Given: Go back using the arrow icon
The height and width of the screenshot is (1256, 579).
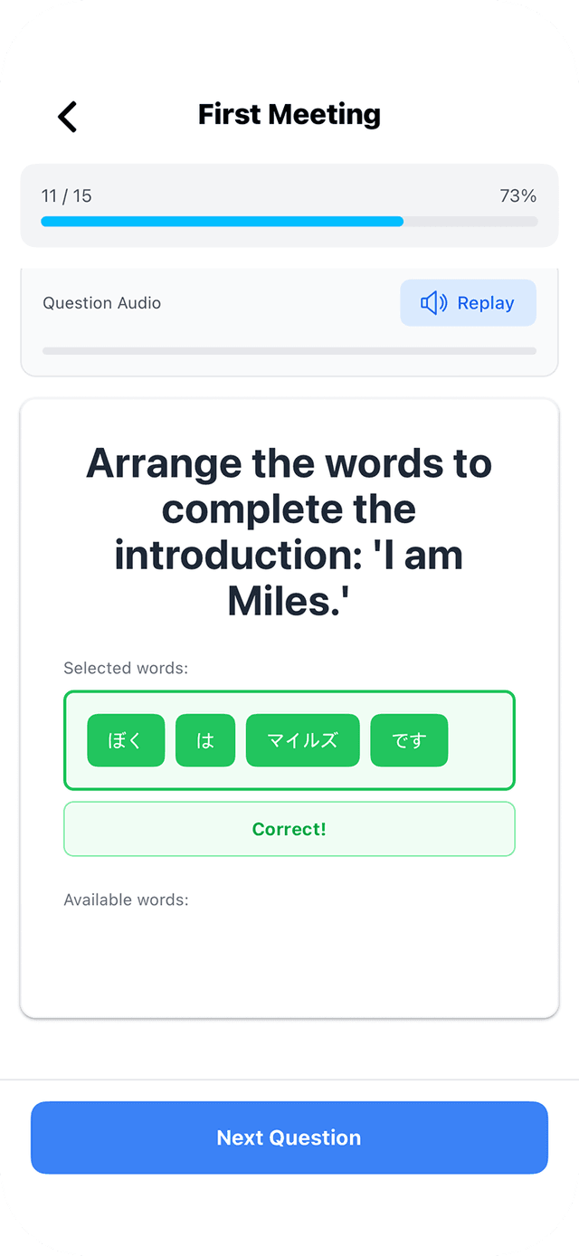Looking at the screenshot, I should pyautogui.click(x=68, y=116).
